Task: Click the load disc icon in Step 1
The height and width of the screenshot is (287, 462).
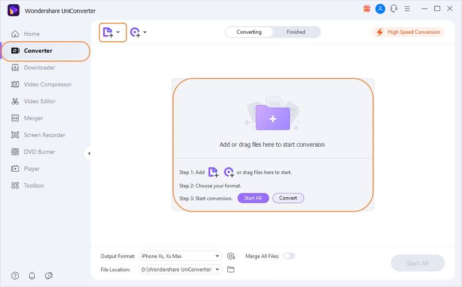Action: tap(229, 172)
